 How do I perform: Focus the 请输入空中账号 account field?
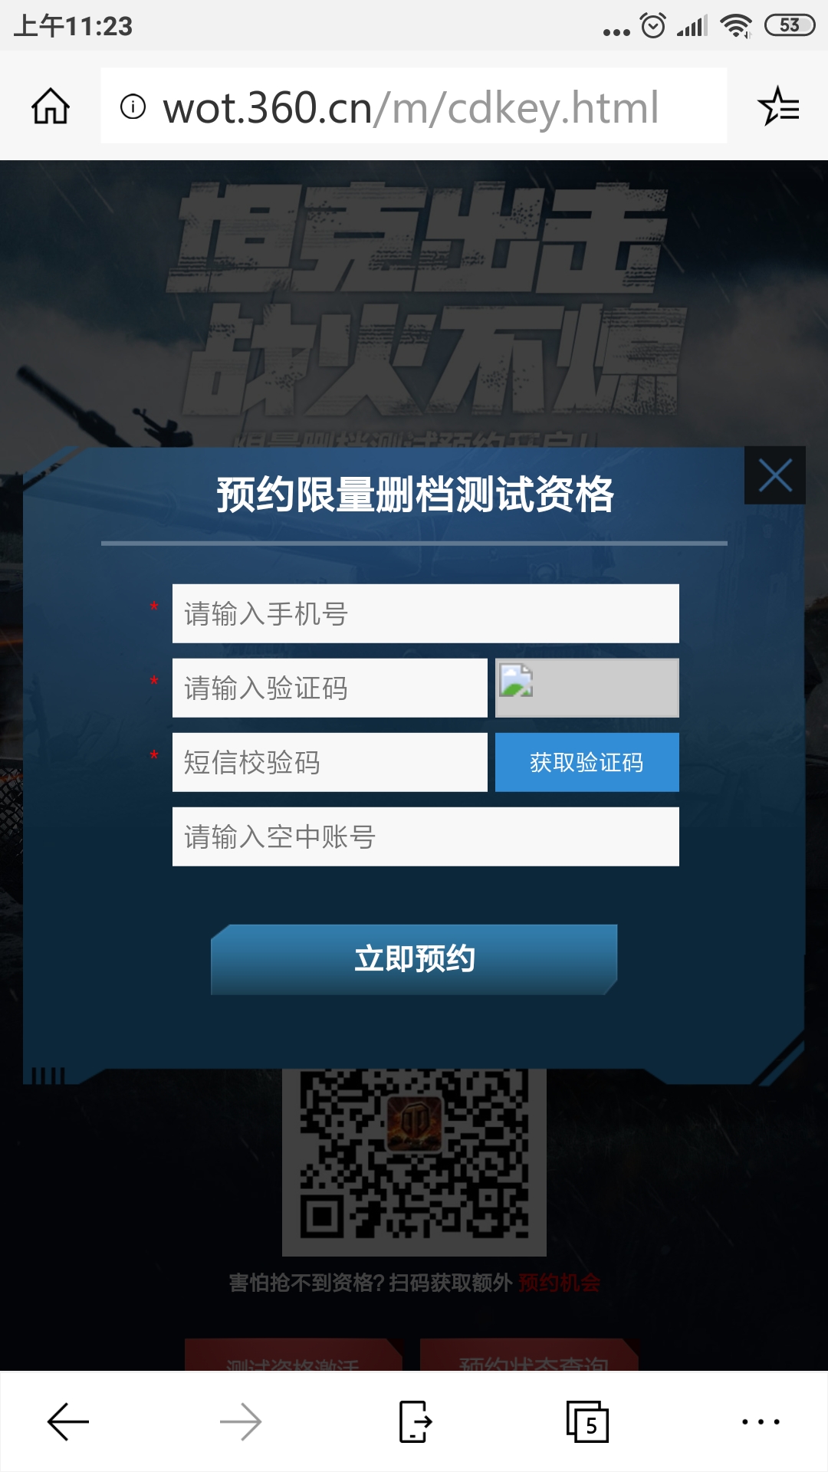(x=426, y=836)
